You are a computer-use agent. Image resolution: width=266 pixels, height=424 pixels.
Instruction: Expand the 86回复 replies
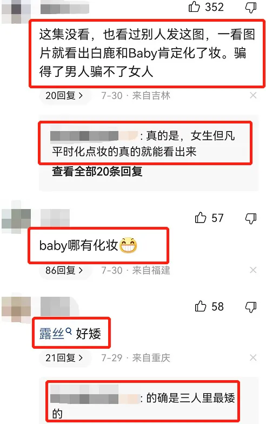[64, 270]
